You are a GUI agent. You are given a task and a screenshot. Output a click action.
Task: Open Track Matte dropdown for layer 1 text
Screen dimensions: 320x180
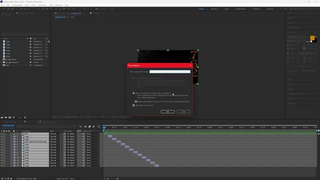(71, 134)
